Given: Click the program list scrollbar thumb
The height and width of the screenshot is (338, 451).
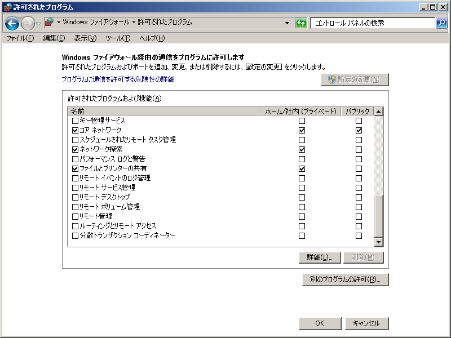Looking at the screenshot, I should (x=379, y=216).
